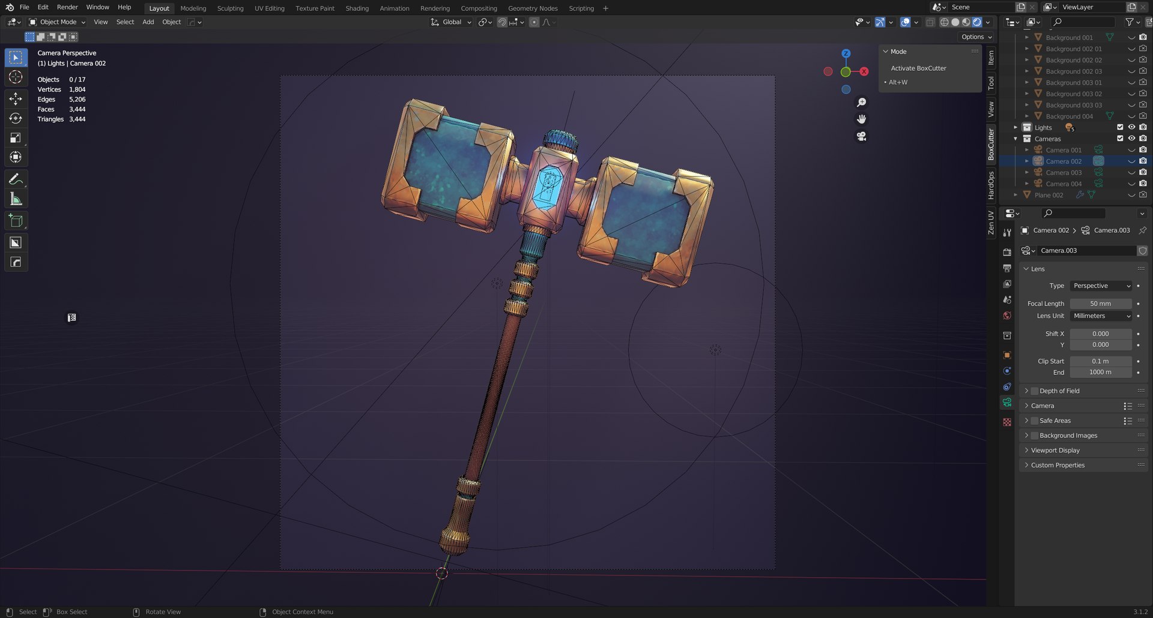Click the Add Cube tool icon
The width and height of the screenshot is (1153, 618).
(x=16, y=221)
